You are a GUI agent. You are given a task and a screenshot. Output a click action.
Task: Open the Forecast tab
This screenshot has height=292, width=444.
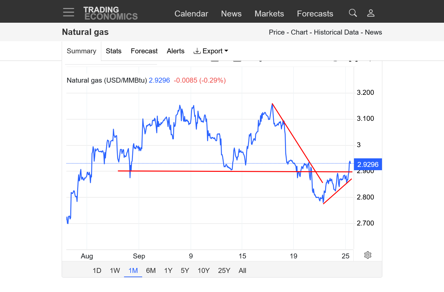click(x=144, y=51)
